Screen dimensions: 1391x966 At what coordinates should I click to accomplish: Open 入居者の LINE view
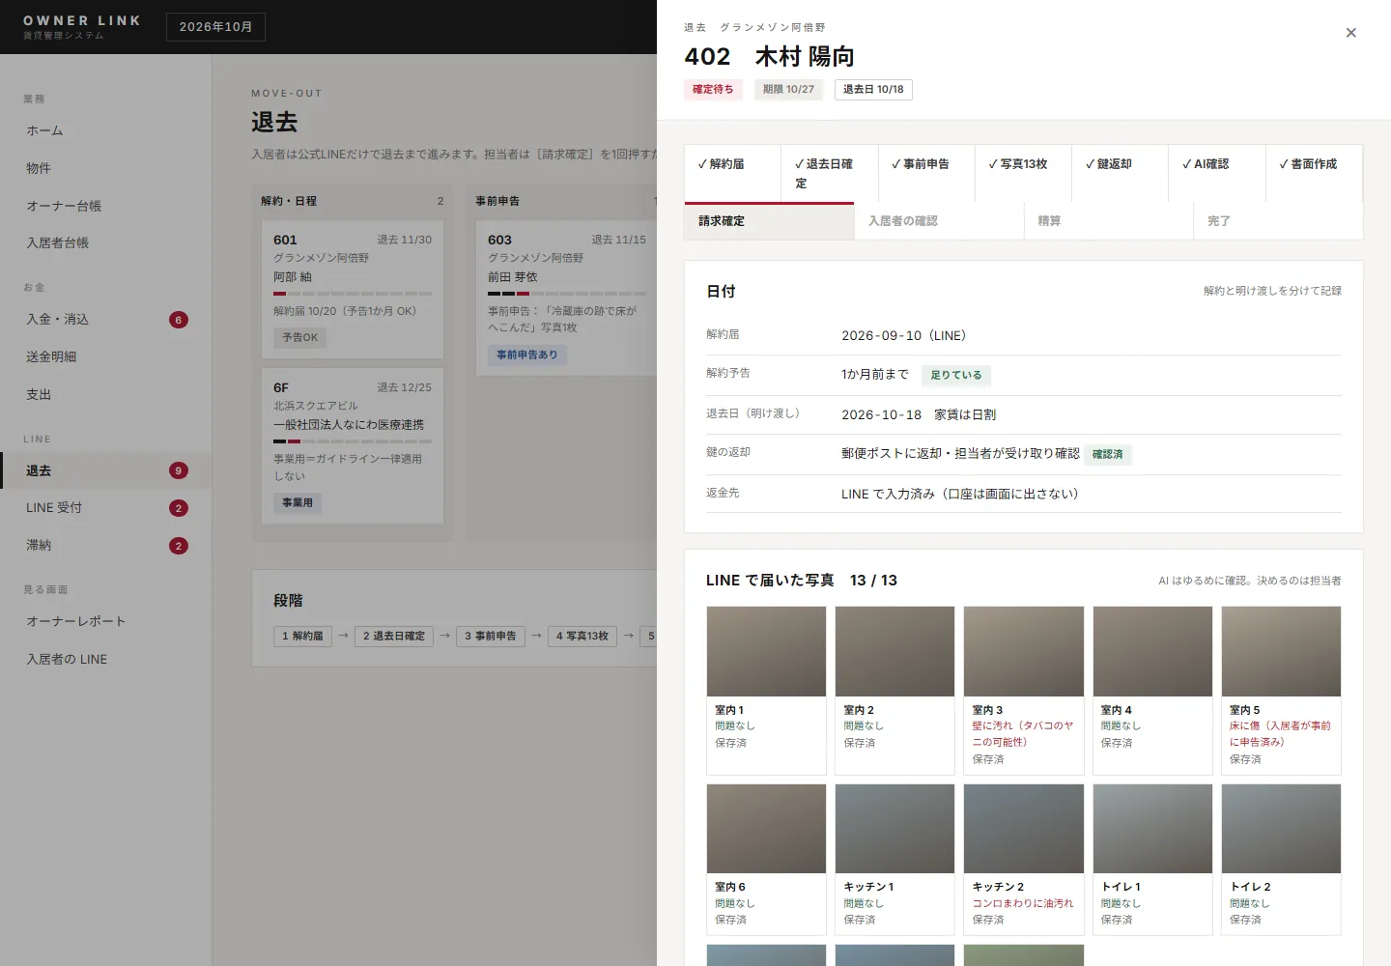coord(106,660)
